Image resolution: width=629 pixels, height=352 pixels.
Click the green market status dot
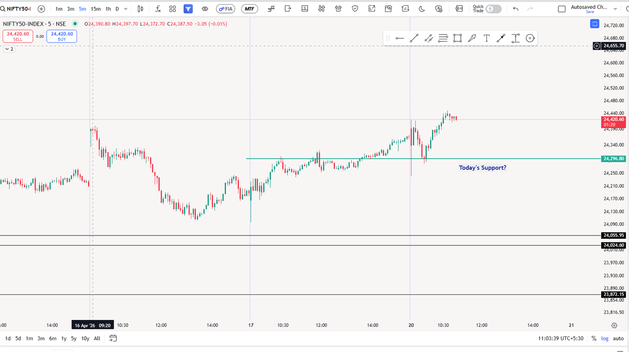click(75, 24)
